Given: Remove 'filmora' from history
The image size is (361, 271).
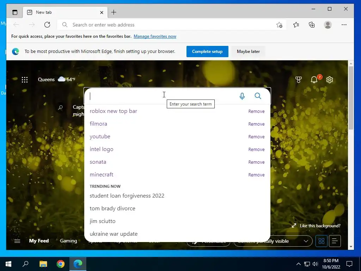Looking at the screenshot, I should click(256, 124).
